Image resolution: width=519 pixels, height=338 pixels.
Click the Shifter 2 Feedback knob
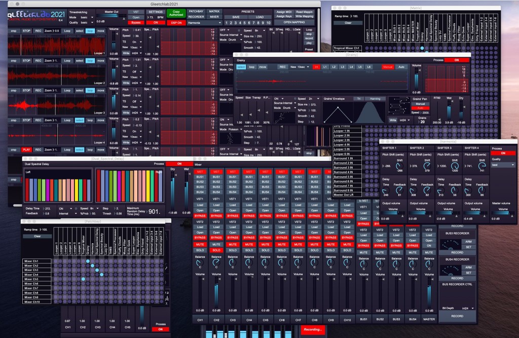tap(428, 190)
